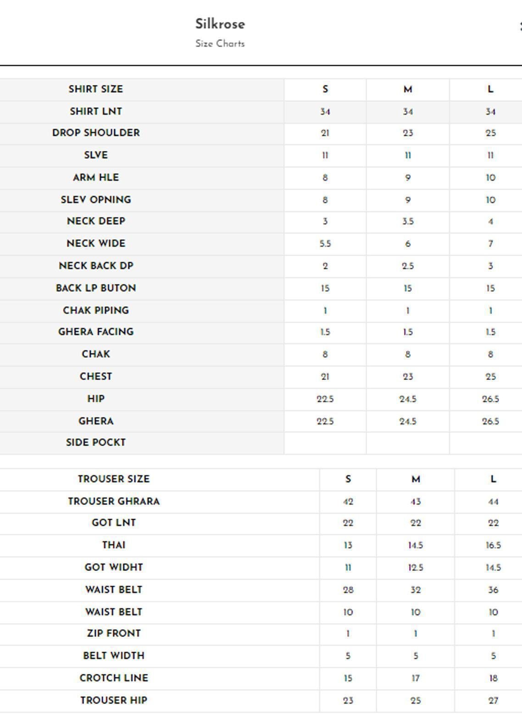Select TROUSER GHRARA large value 44
Screen dimensions: 522x727
(x=493, y=502)
